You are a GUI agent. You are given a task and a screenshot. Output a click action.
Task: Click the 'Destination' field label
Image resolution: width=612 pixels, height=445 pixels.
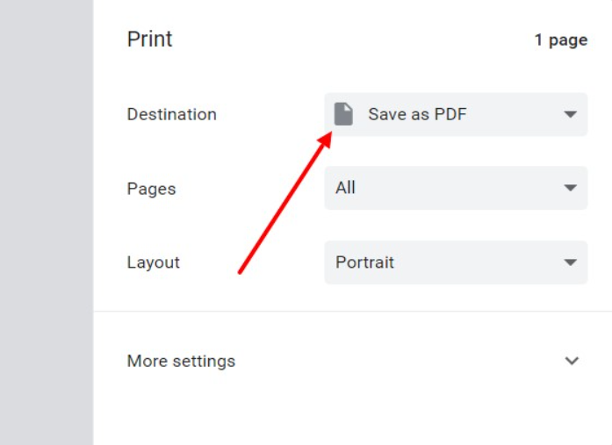[172, 114]
